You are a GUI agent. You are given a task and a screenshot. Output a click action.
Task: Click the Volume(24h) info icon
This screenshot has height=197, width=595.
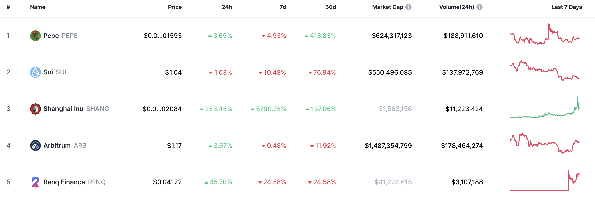(x=479, y=7)
